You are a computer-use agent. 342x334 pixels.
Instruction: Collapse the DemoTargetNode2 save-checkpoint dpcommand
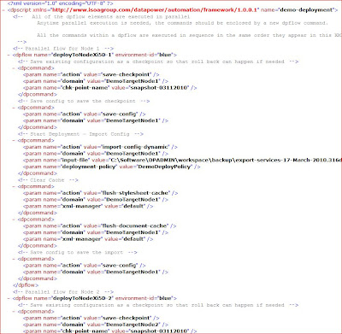click(x=14, y=312)
